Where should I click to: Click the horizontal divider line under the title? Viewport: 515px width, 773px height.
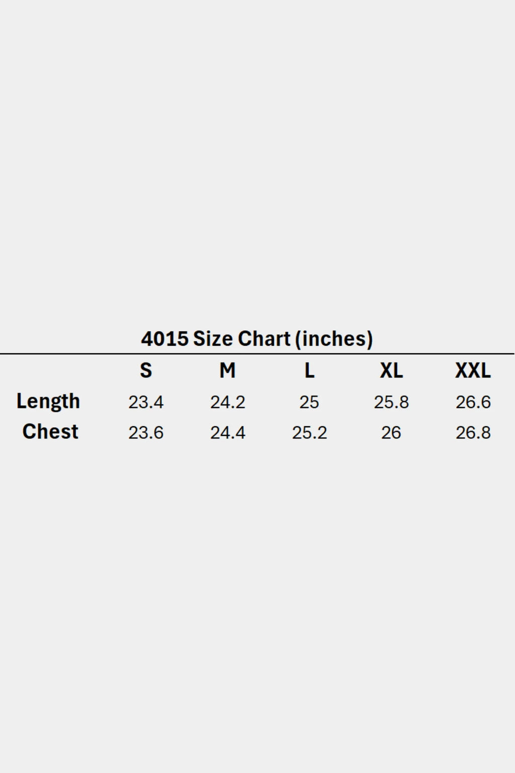257,354
